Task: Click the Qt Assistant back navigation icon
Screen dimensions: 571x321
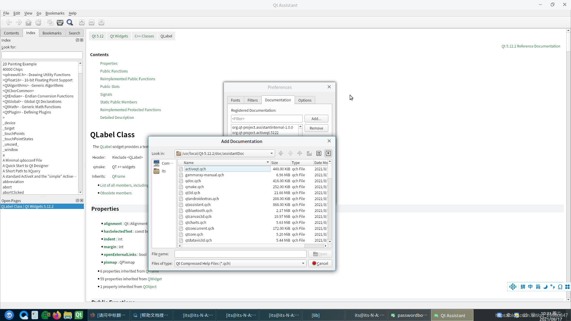Action: click(x=9, y=22)
